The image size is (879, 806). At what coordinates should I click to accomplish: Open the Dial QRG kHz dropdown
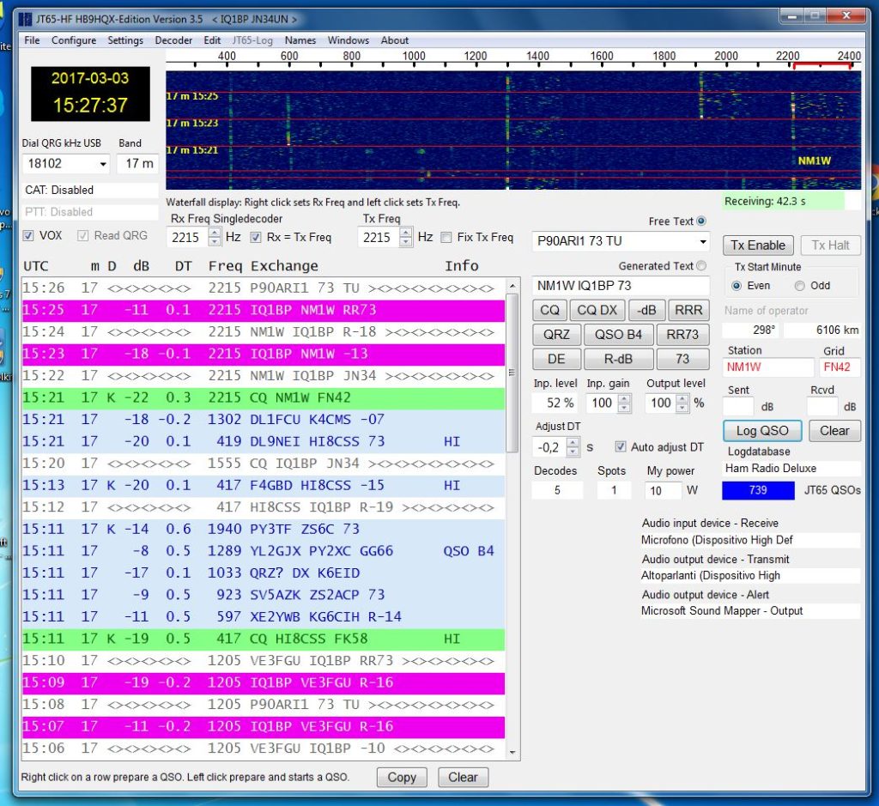[x=103, y=164]
